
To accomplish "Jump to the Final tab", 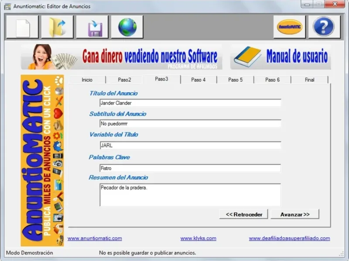I will tap(310, 80).
